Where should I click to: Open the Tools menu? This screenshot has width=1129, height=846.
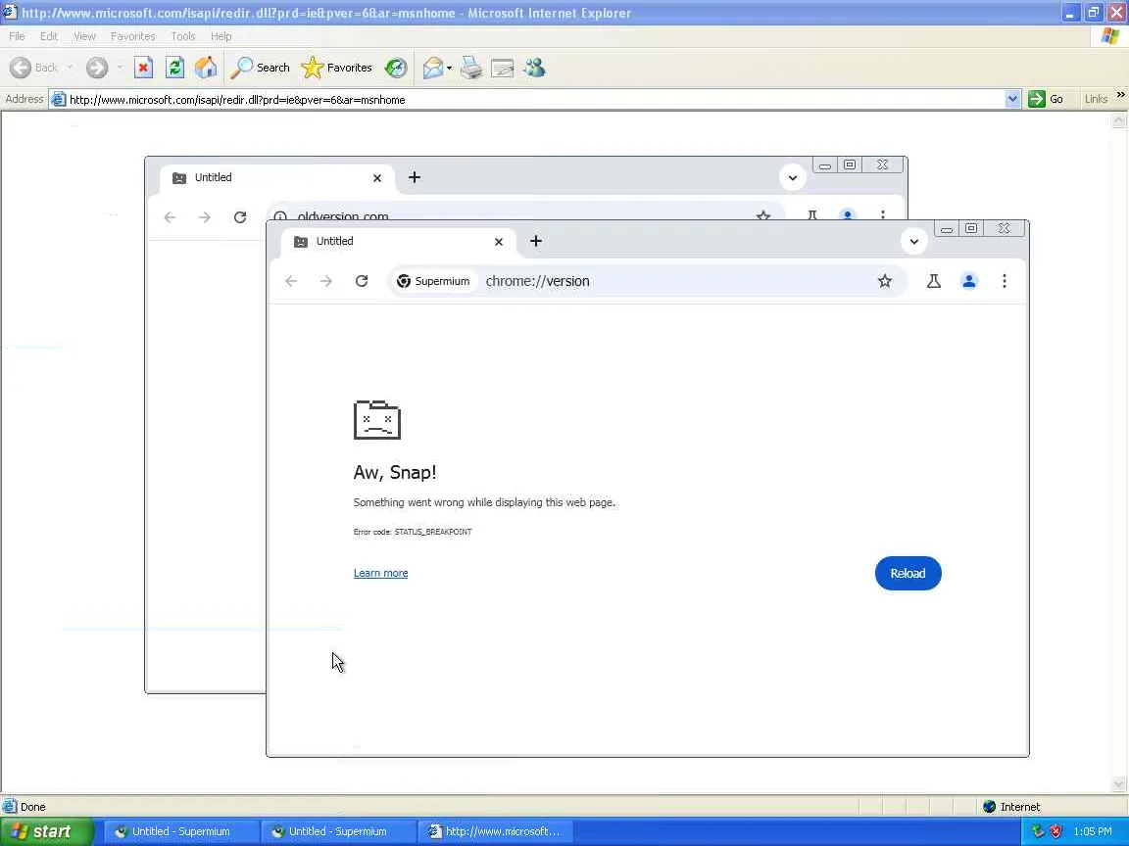pyautogui.click(x=183, y=36)
